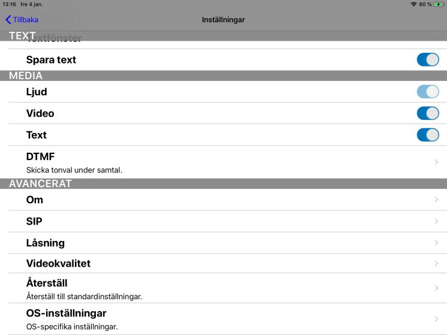Click the chevron icon on SIP row
Image resolution: width=447 pixels, height=335 pixels.
(x=436, y=221)
